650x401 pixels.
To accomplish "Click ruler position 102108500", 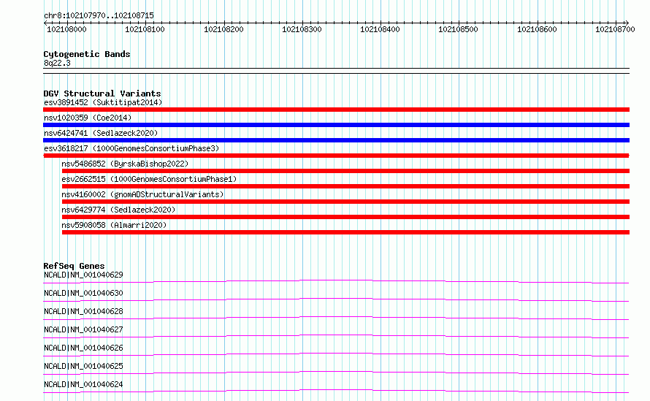I will tap(458, 29).
